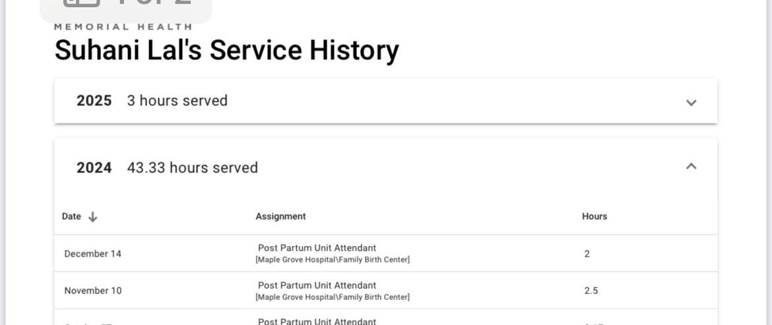This screenshot has width=772, height=325.
Task: Select the 2025 year label
Action: tap(94, 101)
